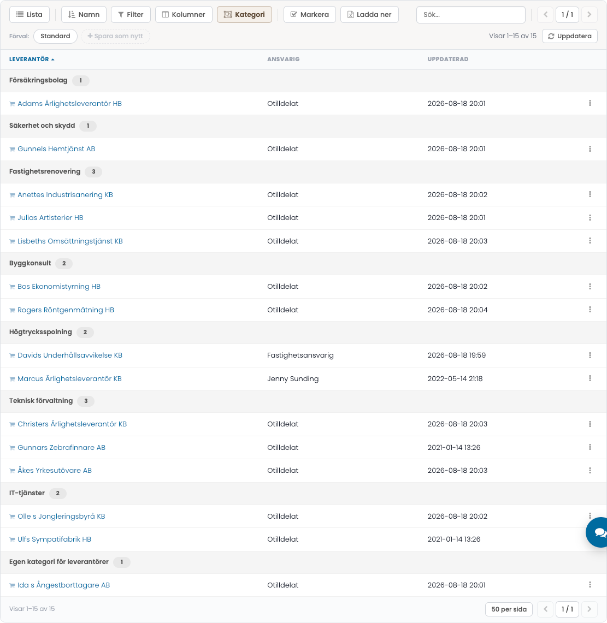Click Spara som nytt preset button
607x623 pixels.
(115, 36)
